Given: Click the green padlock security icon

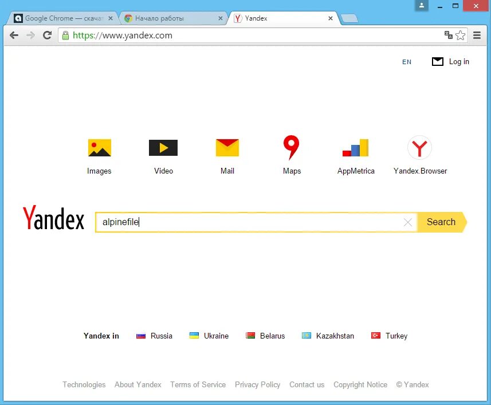Looking at the screenshot, I should coord(65,36).
